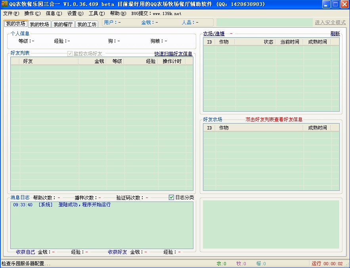Click ID header in 好友农场 table
The height and width of the screenshot is (268, 350).
pyautogui.click(x=209, y=128)
